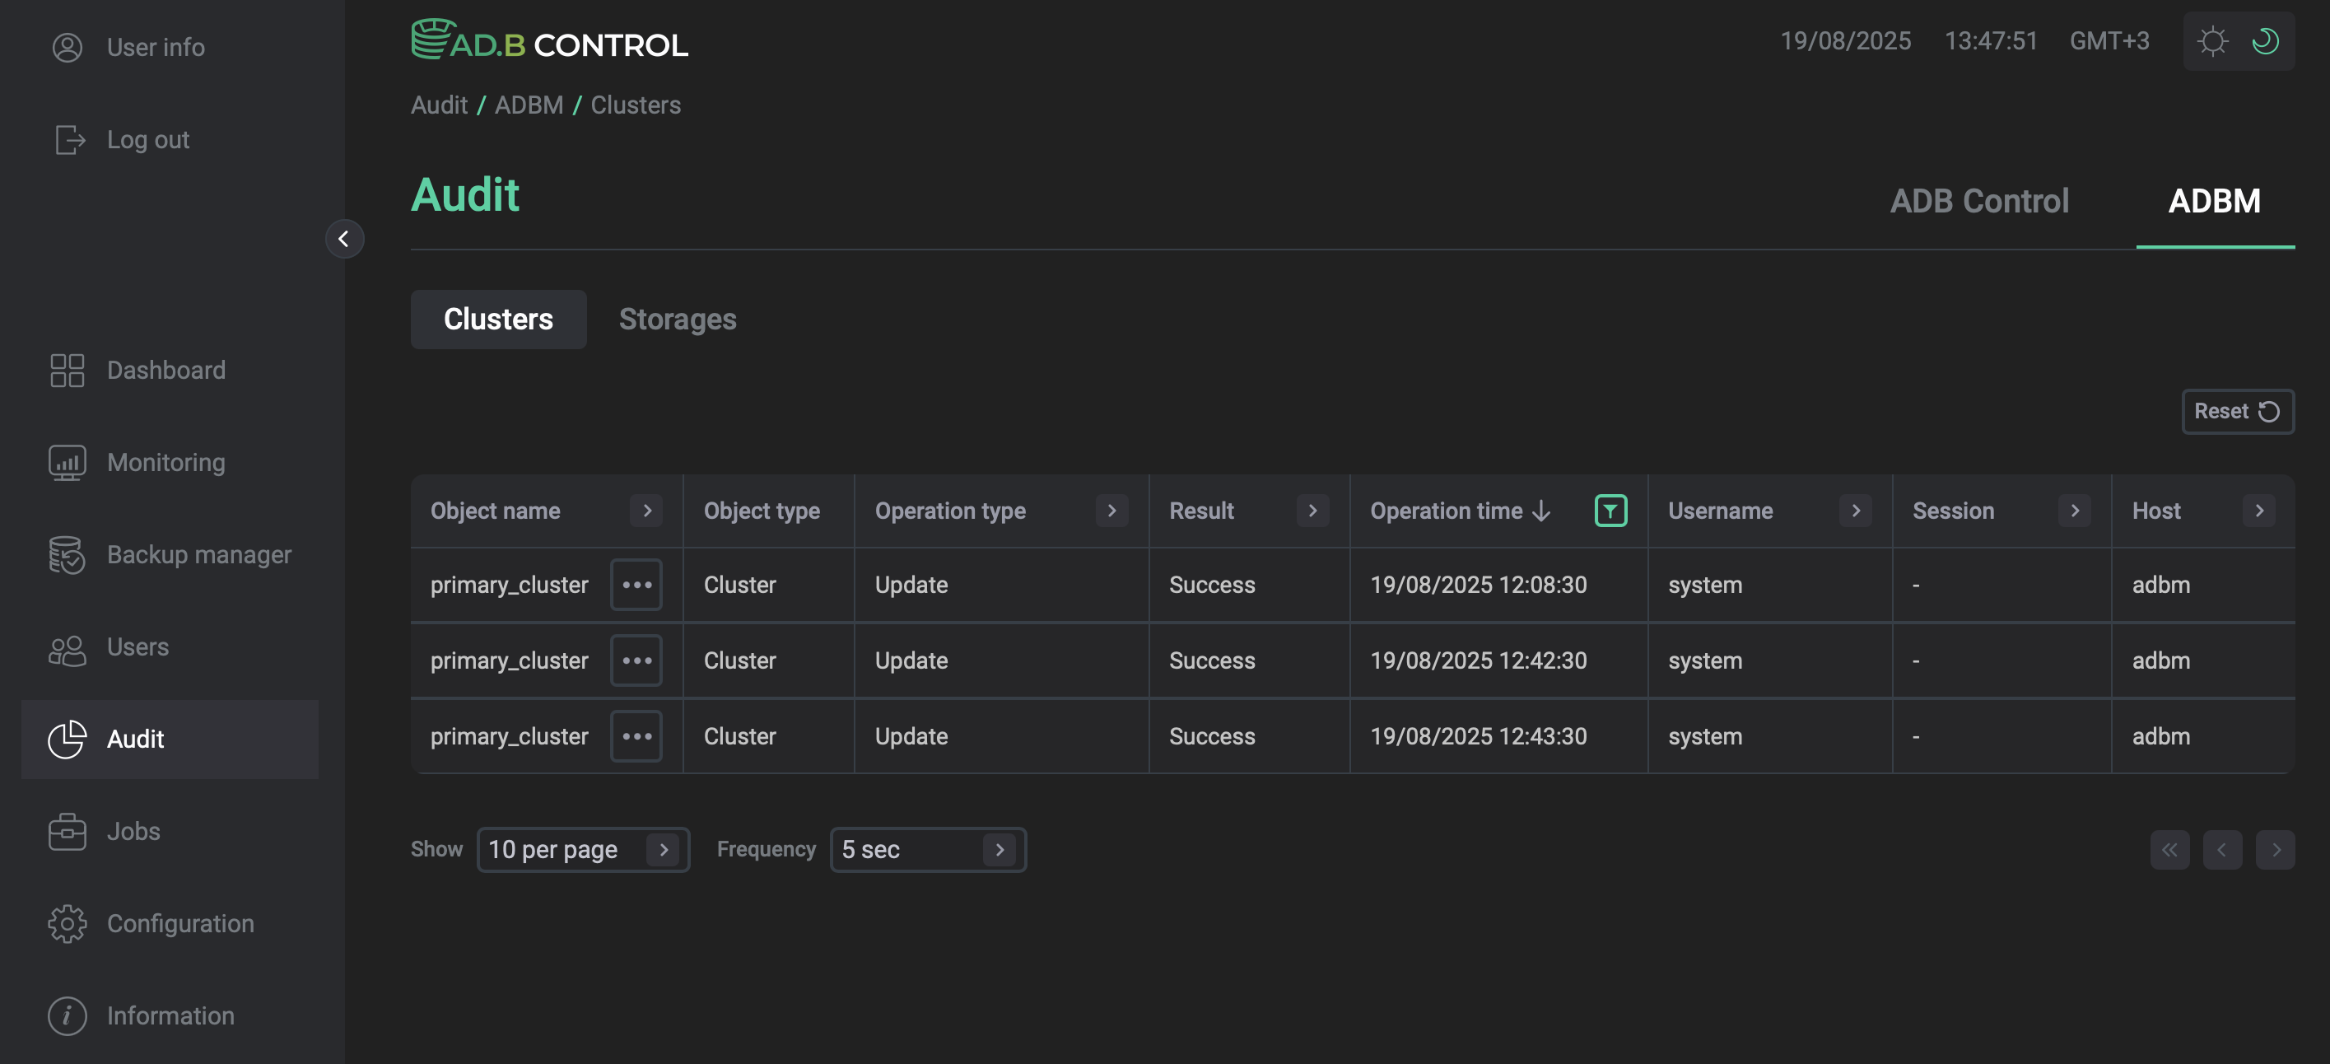Open the Backup manager section

pyautogui.click(x=198, y=554)
